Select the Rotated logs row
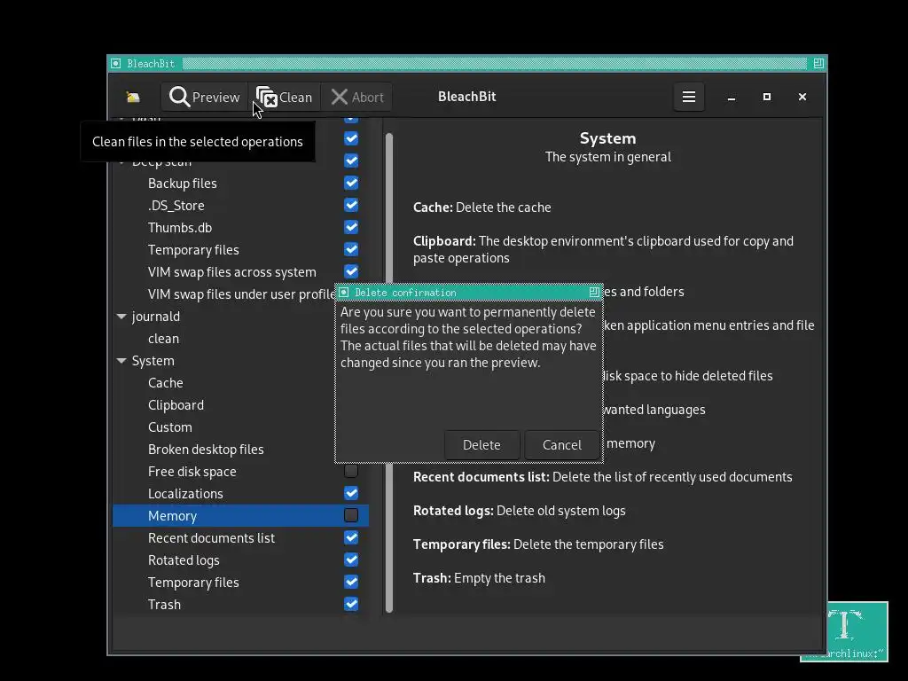Viewport: 908px width, 681px height. point(240,560)
